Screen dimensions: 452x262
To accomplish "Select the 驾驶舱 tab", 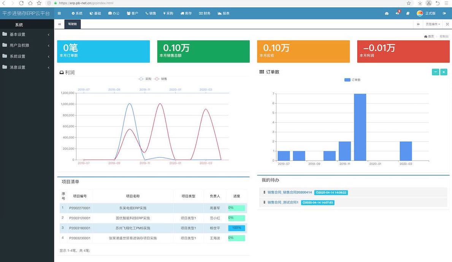I will tap(72, 24).
